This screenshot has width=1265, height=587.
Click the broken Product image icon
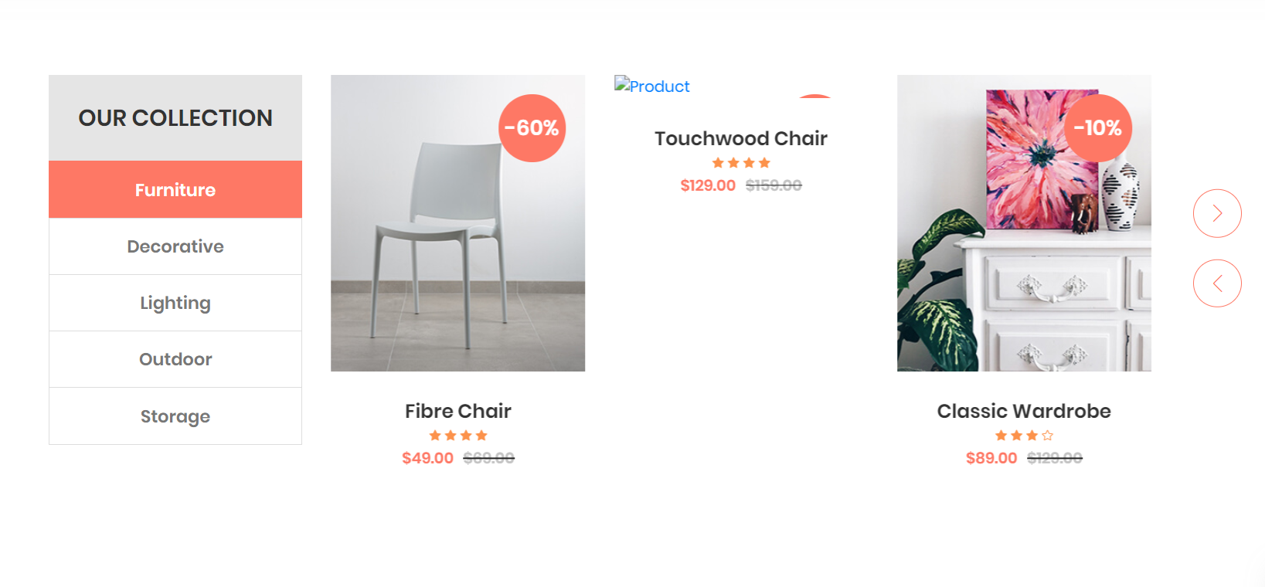coord(652,86)
